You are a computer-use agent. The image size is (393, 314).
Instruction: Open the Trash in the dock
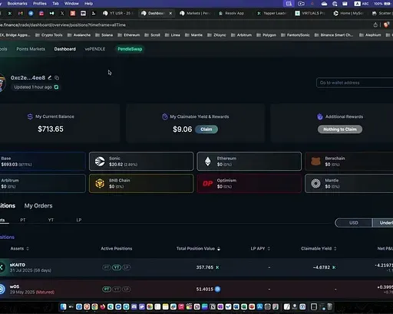[329, 306]
